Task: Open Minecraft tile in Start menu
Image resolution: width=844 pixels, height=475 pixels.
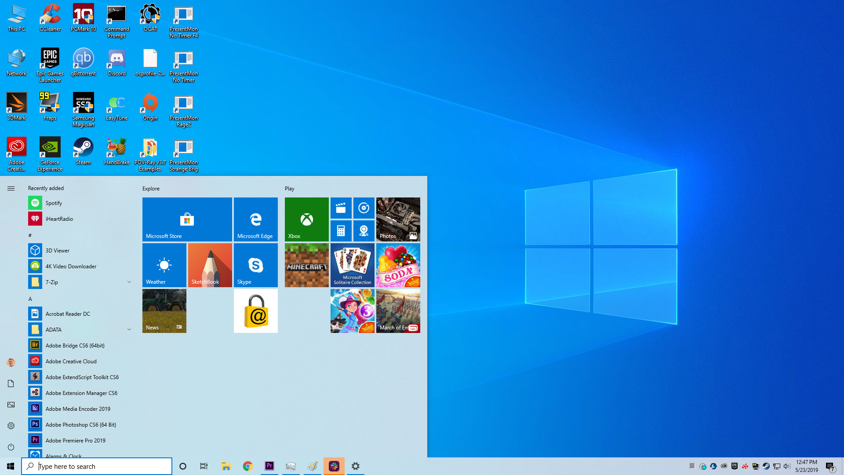Action: click(307, 265)
